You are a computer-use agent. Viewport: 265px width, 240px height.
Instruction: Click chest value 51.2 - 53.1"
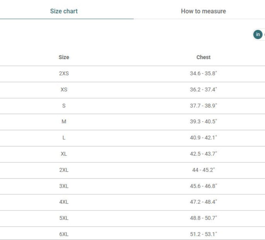(203, 234)
